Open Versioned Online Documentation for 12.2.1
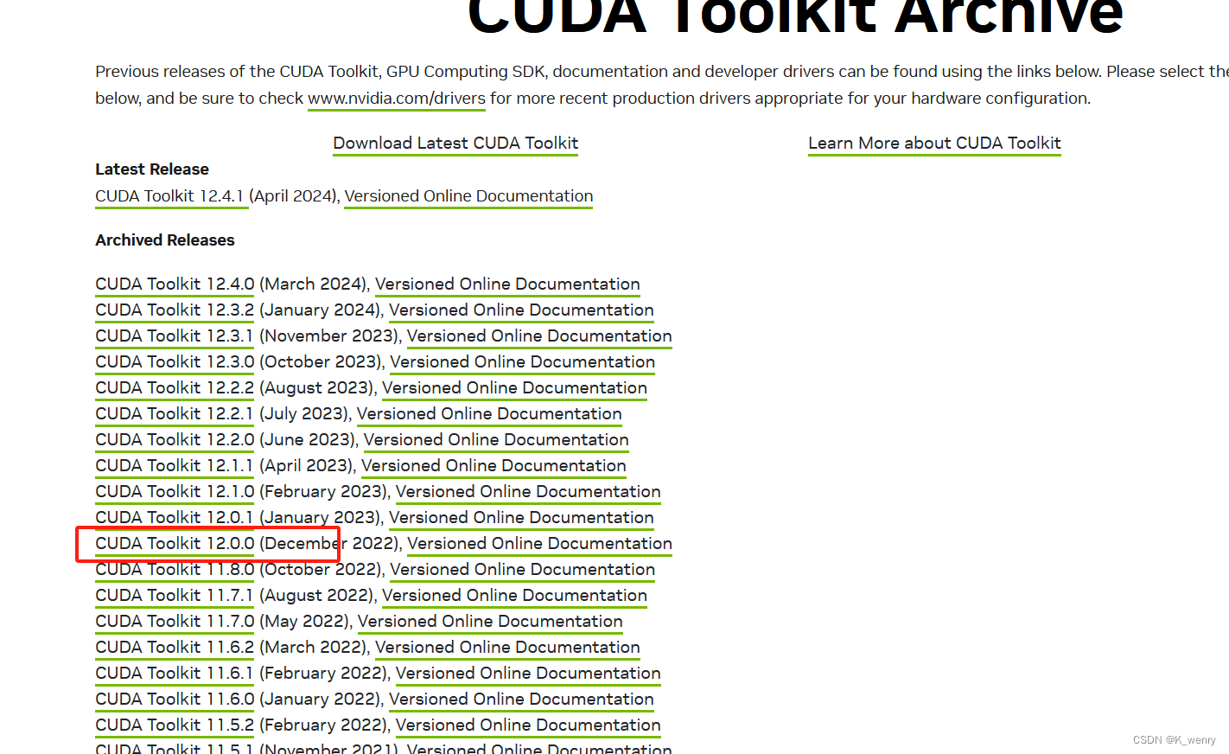1229x754 pixels. (489, 414)
